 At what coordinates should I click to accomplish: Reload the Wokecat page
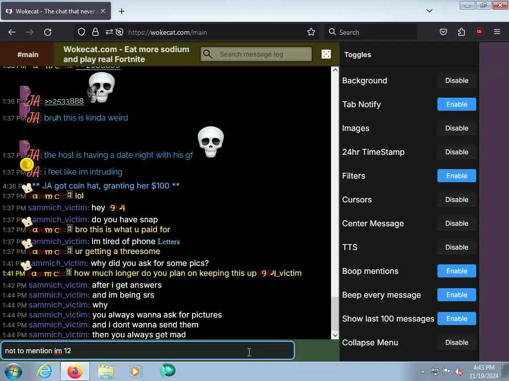(x=48, y=32)
